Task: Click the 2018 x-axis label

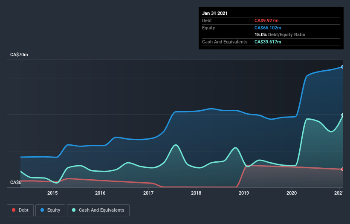Action: (196, 193)
